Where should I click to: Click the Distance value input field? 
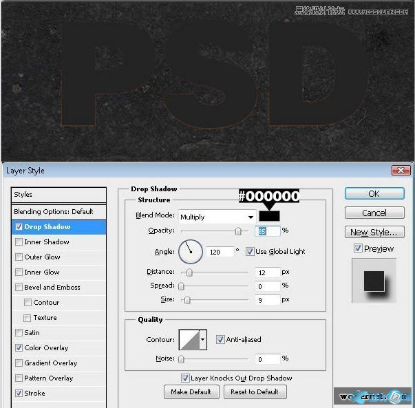coord(268,272)
